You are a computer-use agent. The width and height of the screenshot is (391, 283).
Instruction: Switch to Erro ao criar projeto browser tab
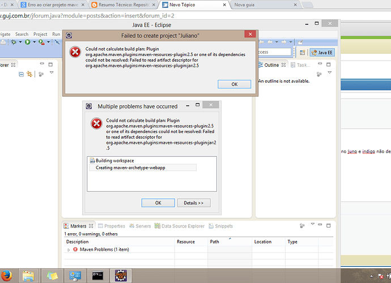(53, 5)
